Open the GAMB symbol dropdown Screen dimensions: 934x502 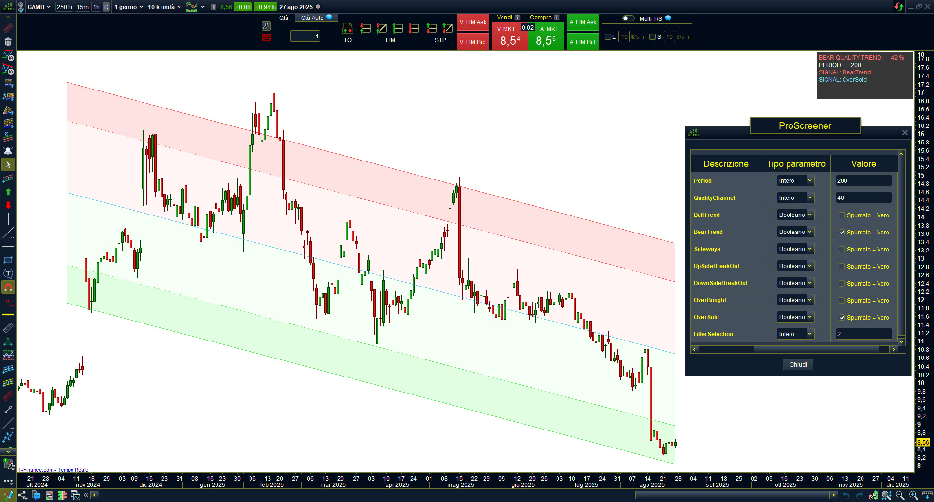(39, 7)
